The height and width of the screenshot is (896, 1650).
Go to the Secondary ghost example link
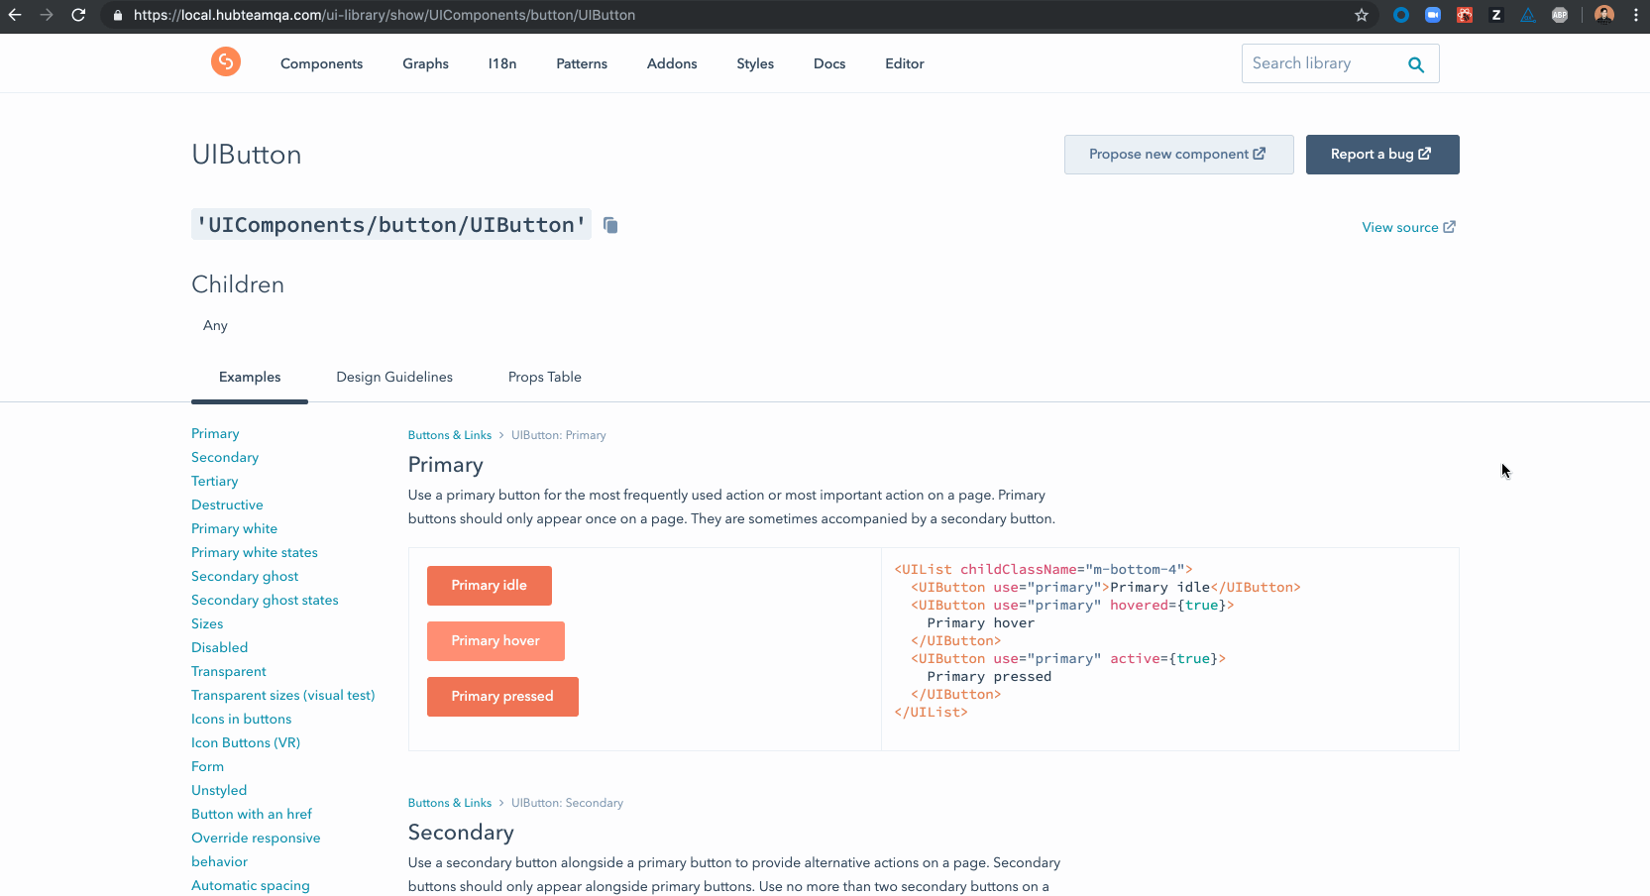pos(245,576)
